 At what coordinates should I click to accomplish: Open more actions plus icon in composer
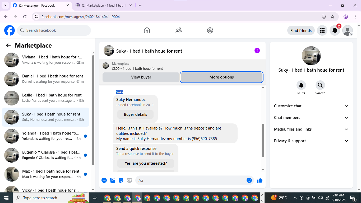[104, 180]
